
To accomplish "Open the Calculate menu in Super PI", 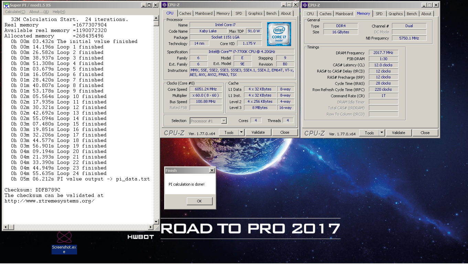I will [15, 12].
